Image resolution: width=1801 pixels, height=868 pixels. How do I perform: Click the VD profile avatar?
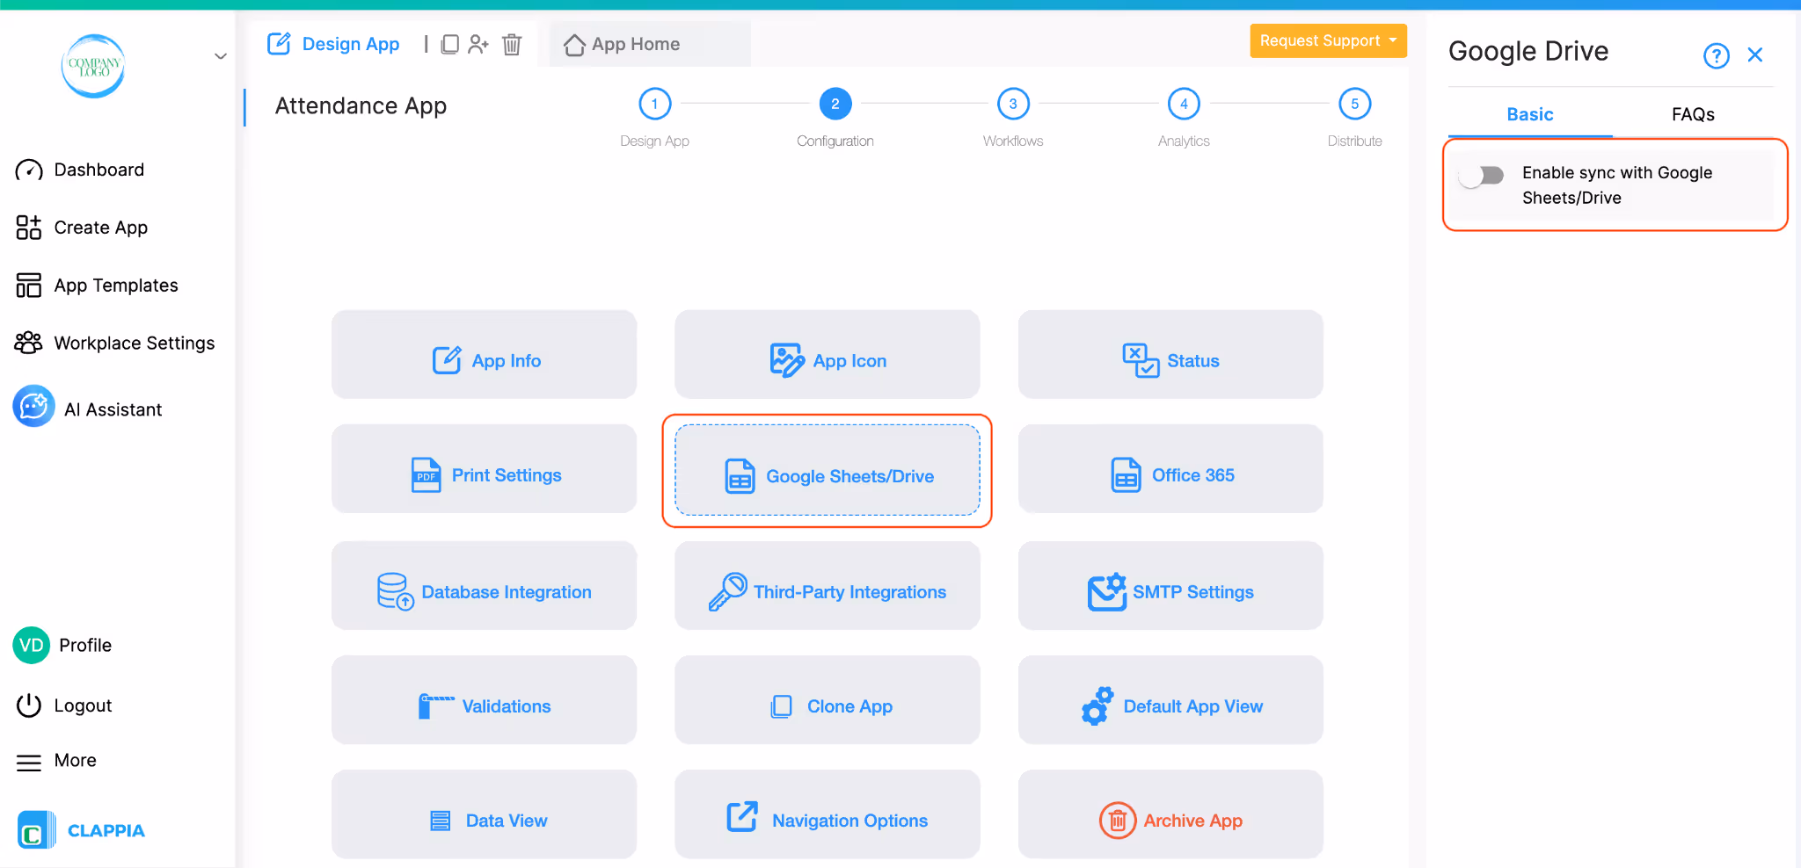32,645
